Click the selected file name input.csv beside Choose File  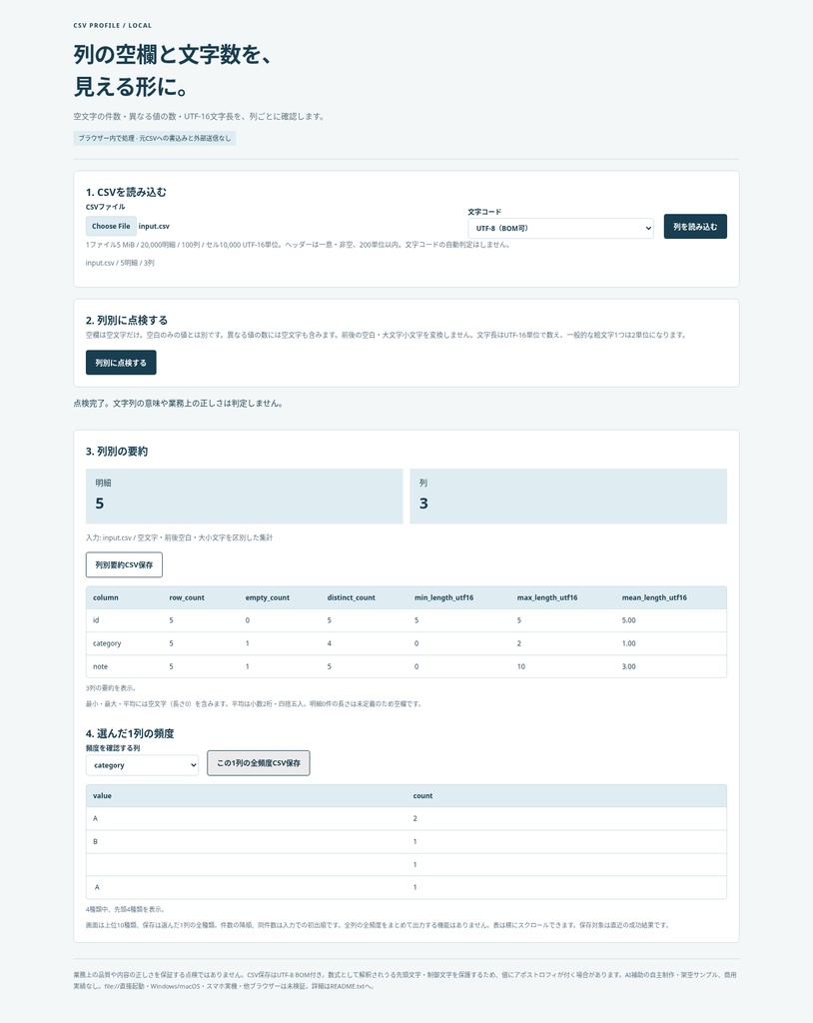pos(154,227)
